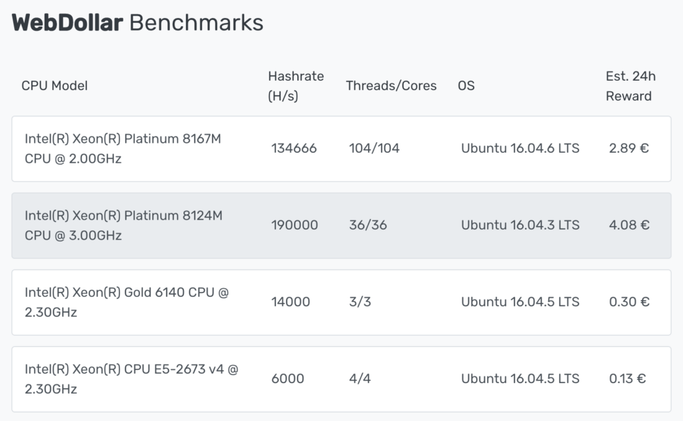
Task: Select Ubuntu 16.04.3 LTS cell
Action: 520,226
